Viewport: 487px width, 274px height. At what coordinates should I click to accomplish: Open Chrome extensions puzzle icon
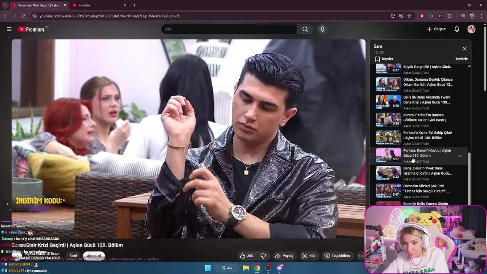tap(450, 16)
